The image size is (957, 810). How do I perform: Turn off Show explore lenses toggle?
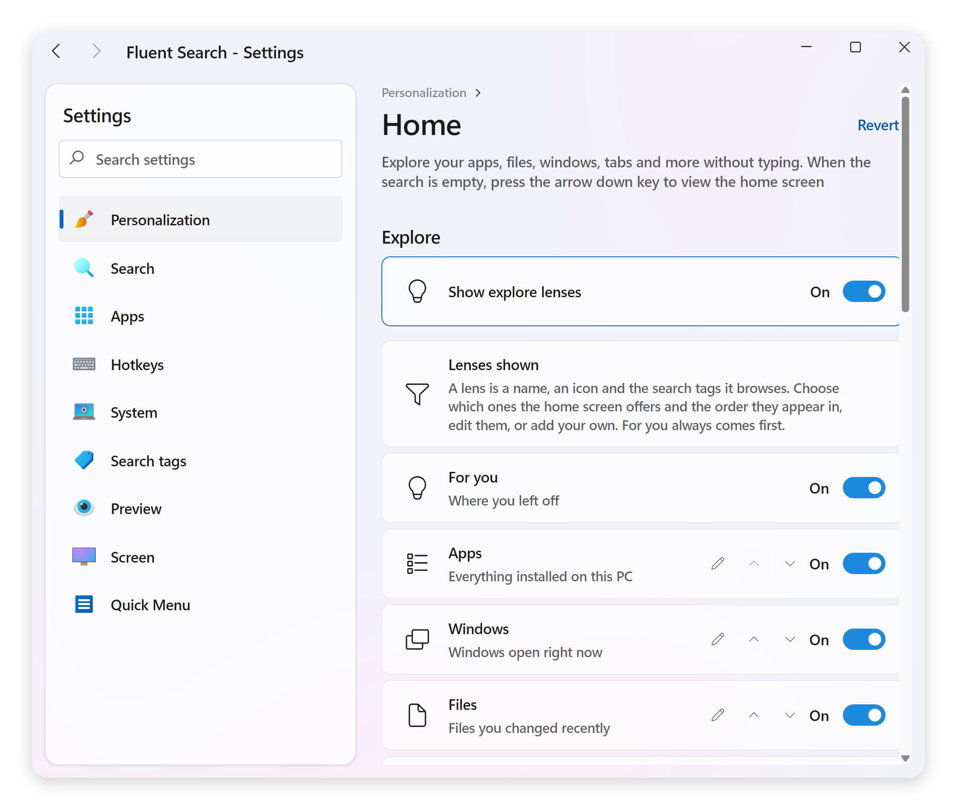pyautogui.click(x=864, y=292)
